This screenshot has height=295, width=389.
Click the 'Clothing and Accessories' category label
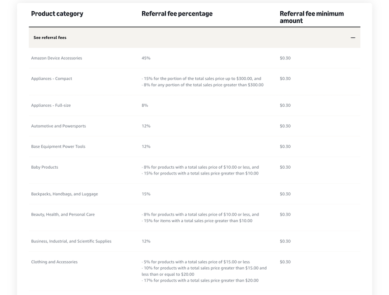pos(54,262)
